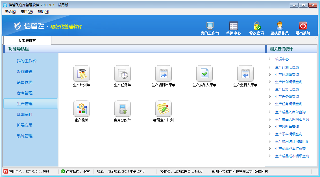Open the 生产计划单 icon
320x177 pixels.
click(81, 74)
